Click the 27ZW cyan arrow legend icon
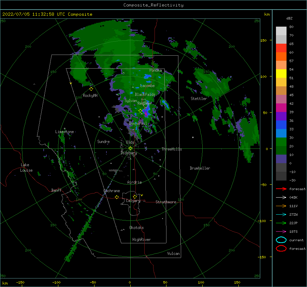The width and height of the screenshot is (307, 287). tap(281, 215)
